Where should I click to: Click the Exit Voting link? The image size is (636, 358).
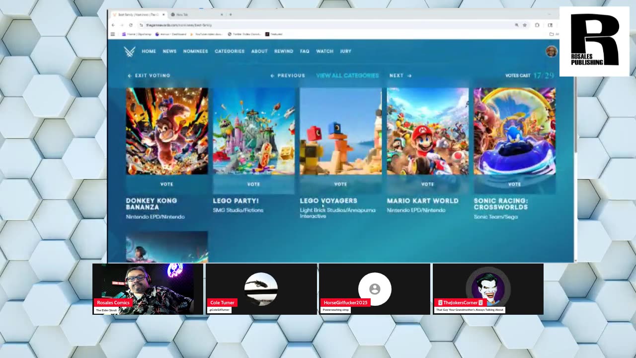click(149, 76)
